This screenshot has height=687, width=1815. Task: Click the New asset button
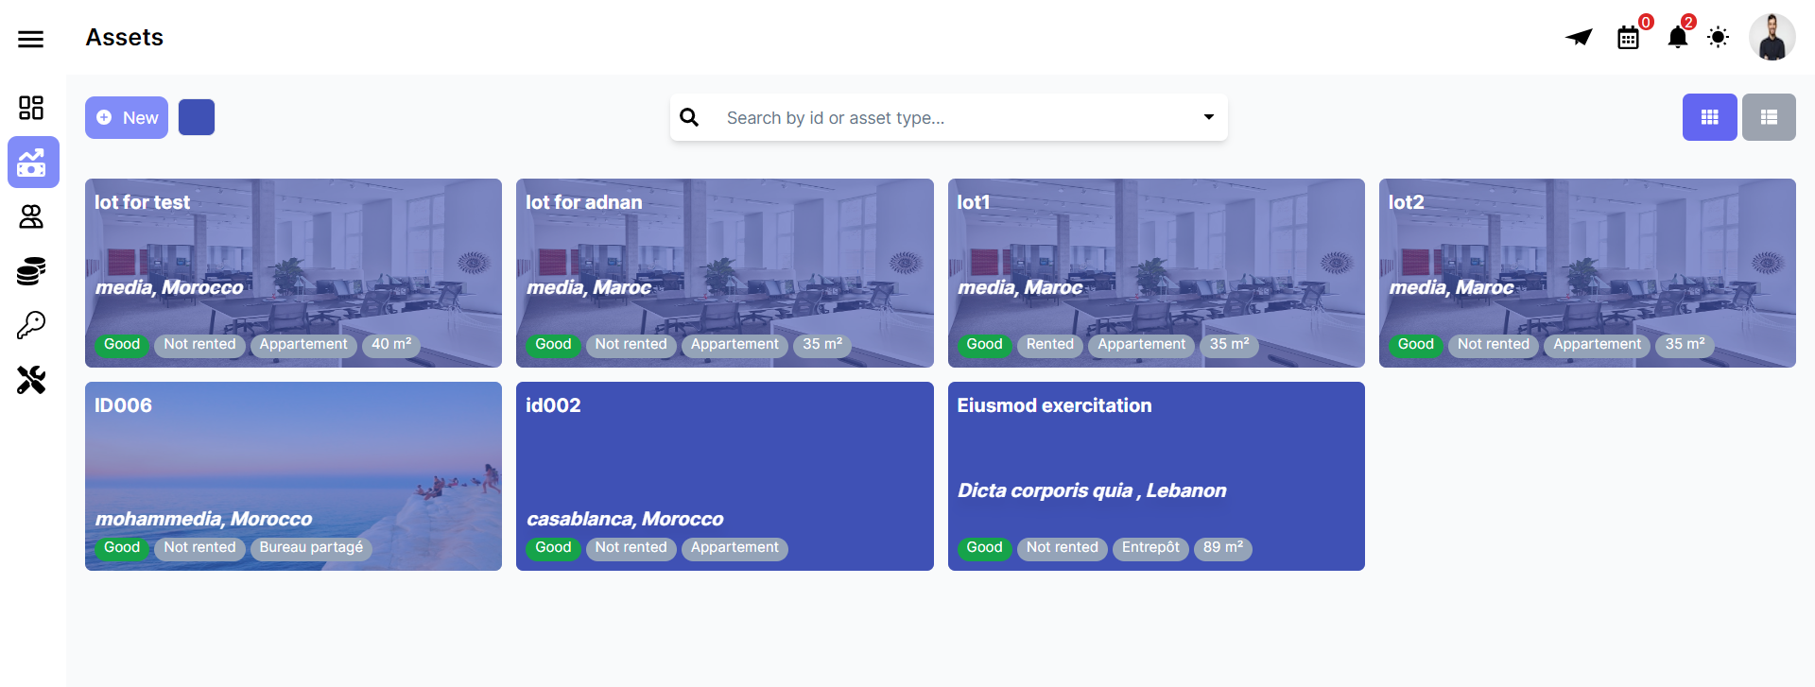pyautogui.click(x=127, y=118)
